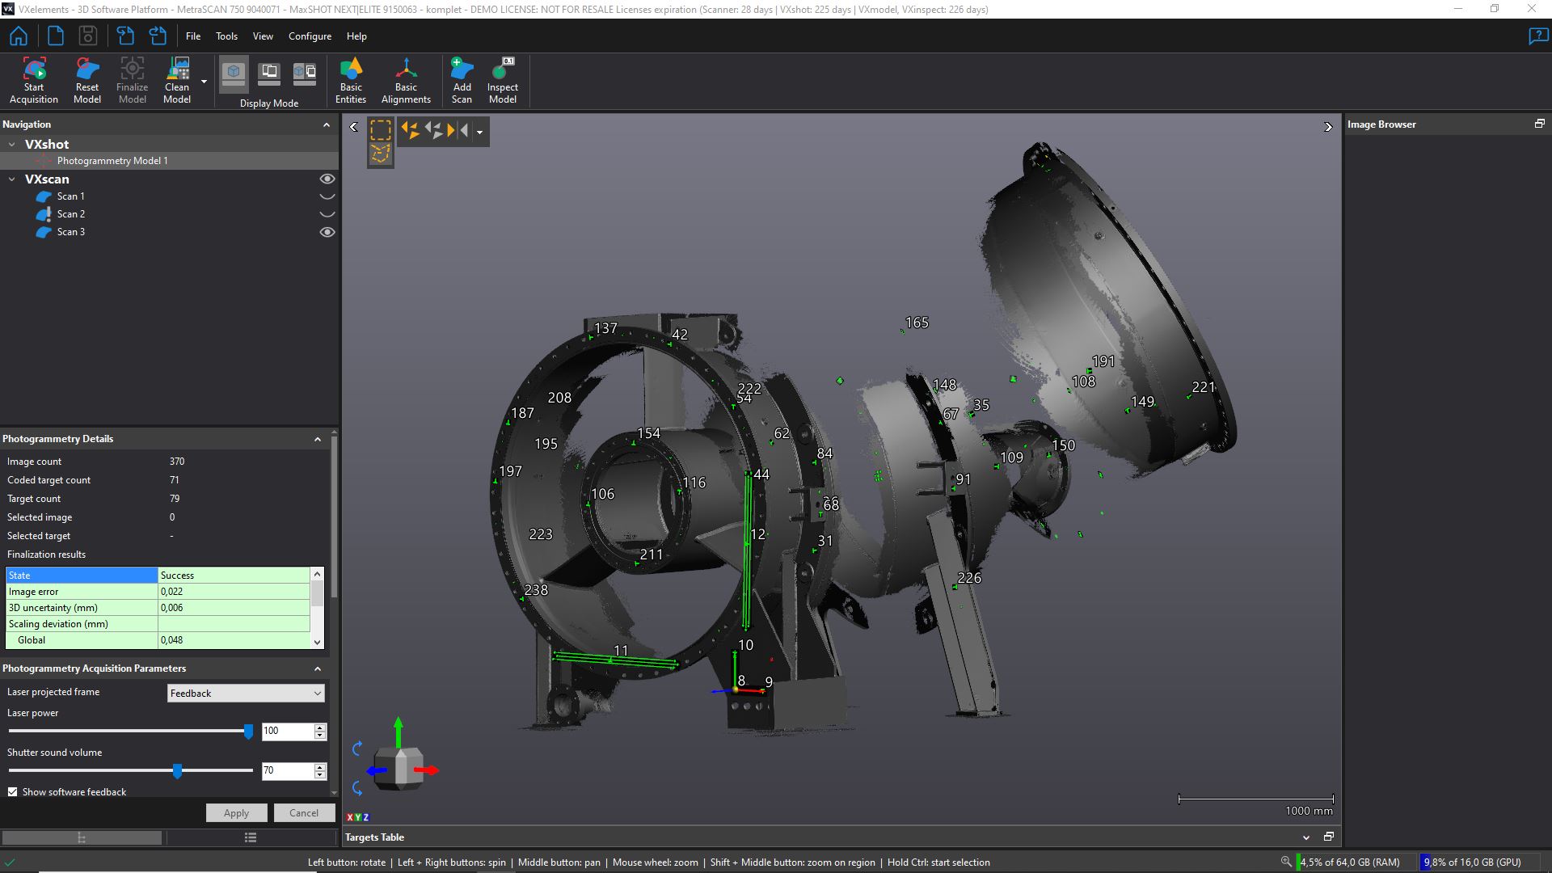The width and height of the screenshot is (1552, 873).
Task: Open the Clean Model tool
Action: point(177,71)
